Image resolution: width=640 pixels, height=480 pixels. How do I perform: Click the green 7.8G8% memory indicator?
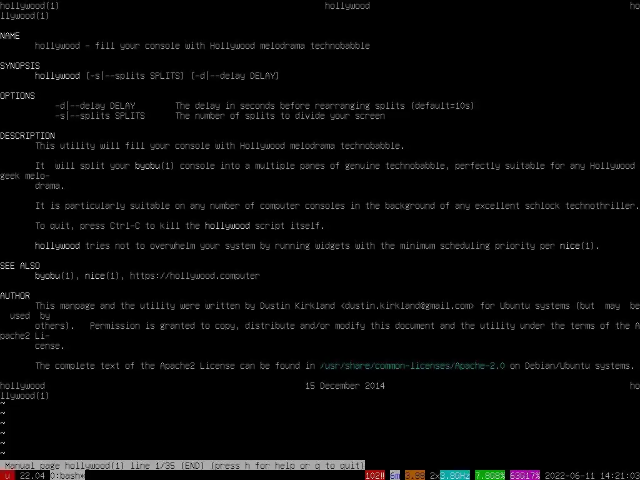point(490,476)
